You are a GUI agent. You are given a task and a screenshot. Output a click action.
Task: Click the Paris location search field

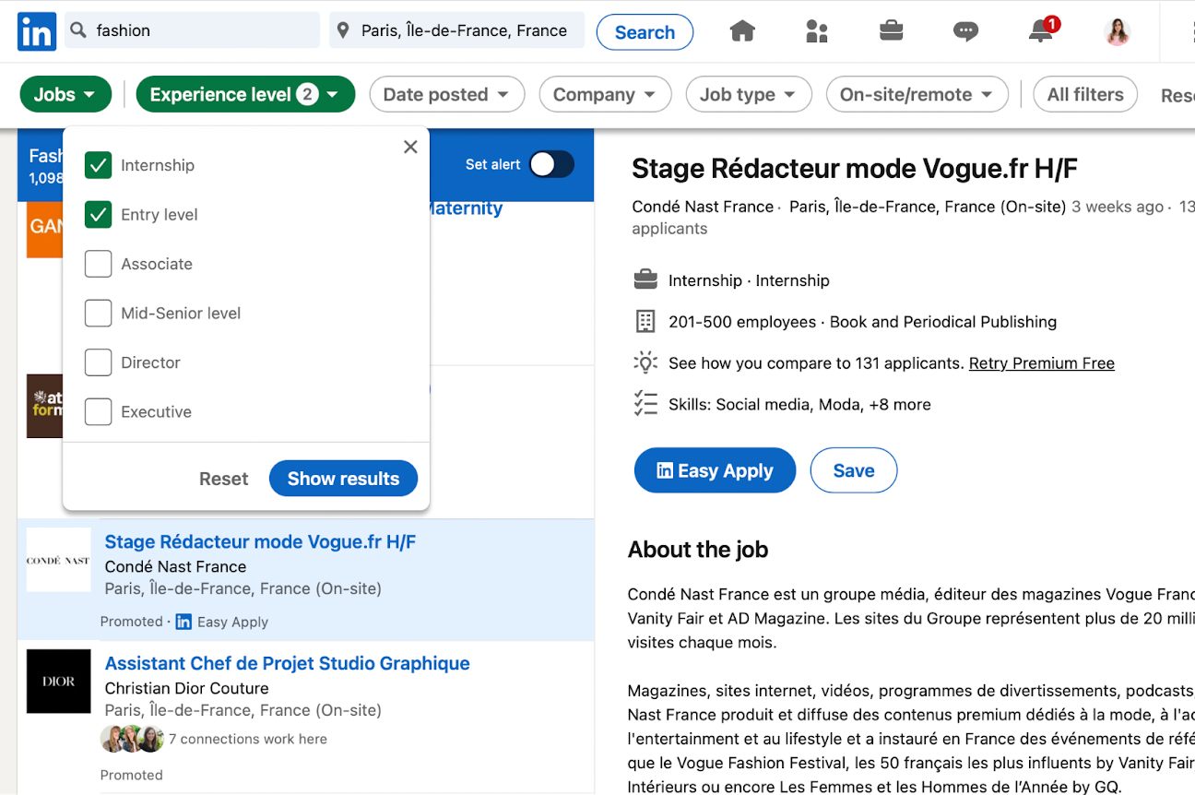pos(457,30)
